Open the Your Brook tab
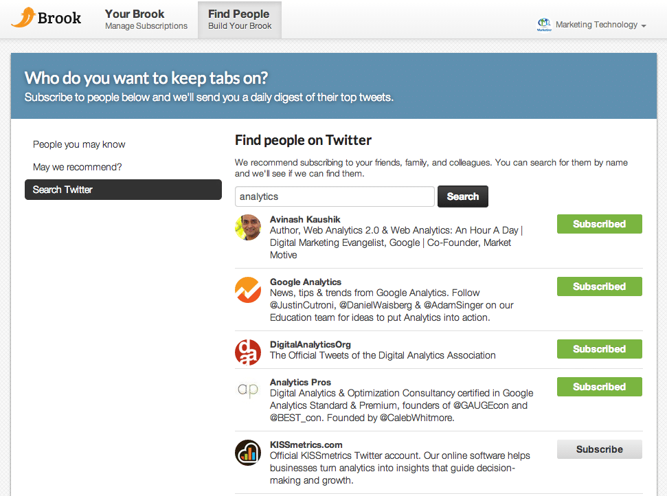 tap(146, 19)
